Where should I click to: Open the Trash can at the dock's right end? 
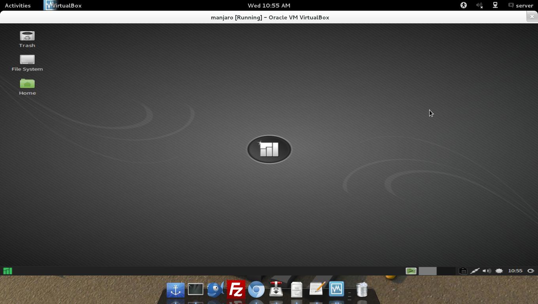pyautogui.click(x=361, y=289)
